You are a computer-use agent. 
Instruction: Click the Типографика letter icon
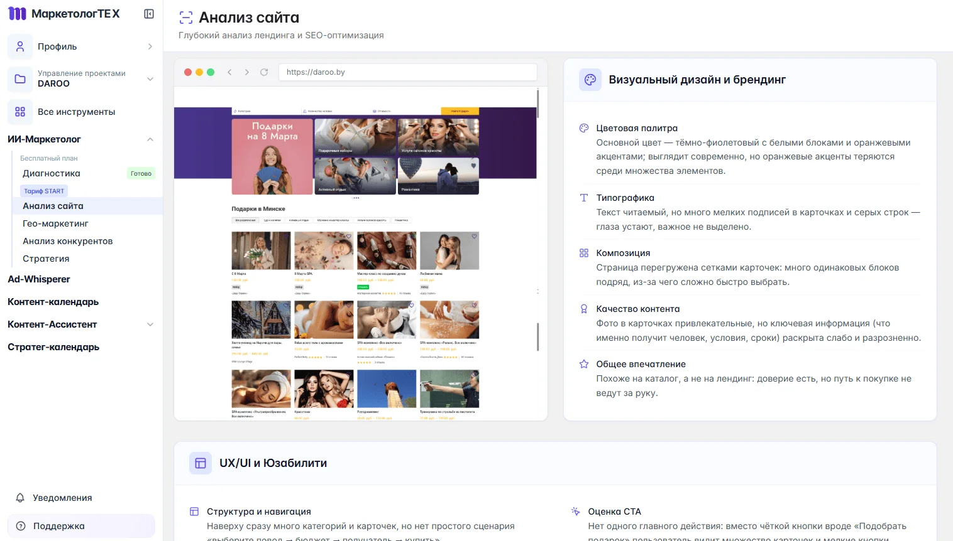click(x=583, y=197)
